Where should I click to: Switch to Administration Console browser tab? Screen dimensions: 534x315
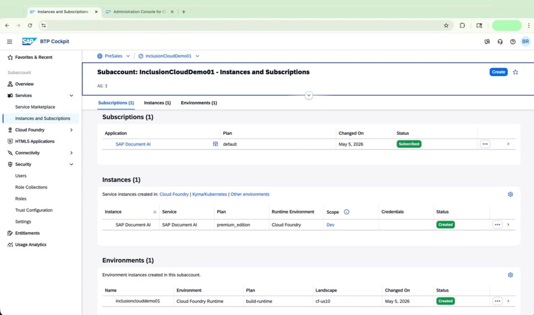coord(139,12)
